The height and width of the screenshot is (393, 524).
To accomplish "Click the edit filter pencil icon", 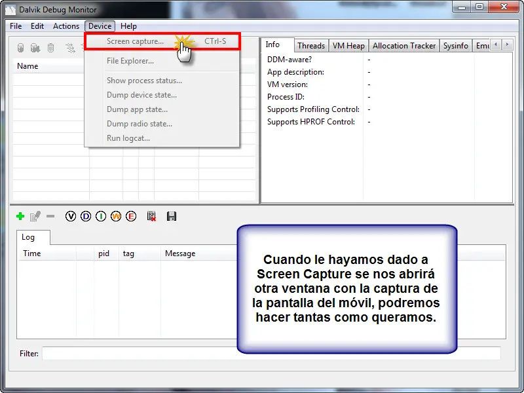I will click(35, 216).
